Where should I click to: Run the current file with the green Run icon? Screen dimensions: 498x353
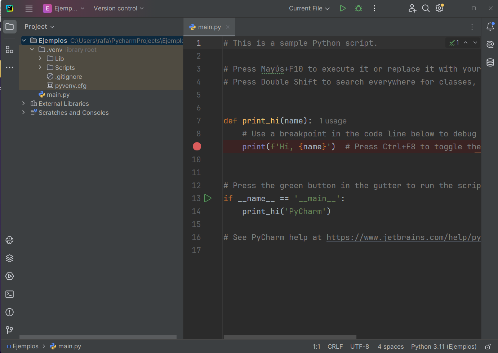pyautogui.click(x=342, y=8)
